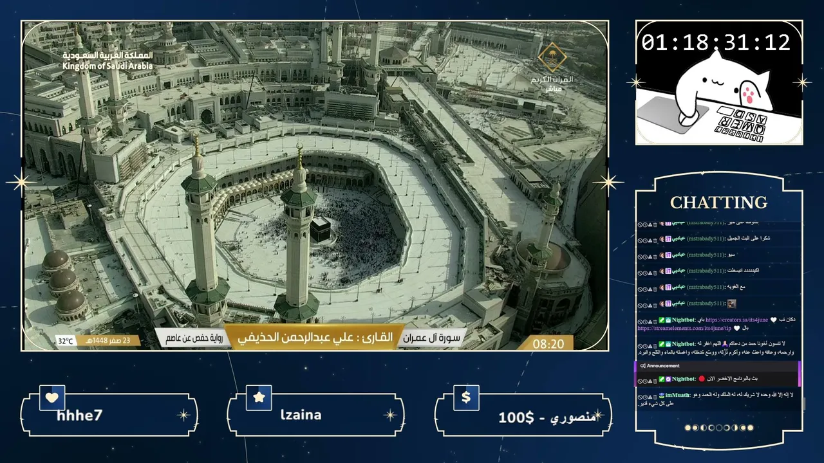The width and height of the screenshot is (824, 463).
Task: Click the 'Kingdom of Saudi Arabia' caption
Action: [x=108, y=66]
